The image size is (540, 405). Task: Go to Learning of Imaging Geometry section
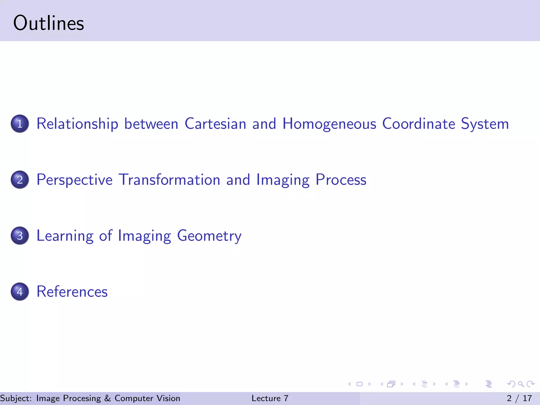(x=139, y=236)
